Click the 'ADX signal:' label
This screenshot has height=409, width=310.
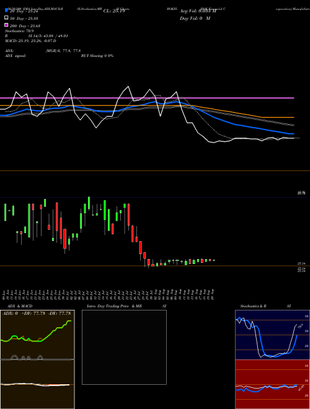pos(15,56)
